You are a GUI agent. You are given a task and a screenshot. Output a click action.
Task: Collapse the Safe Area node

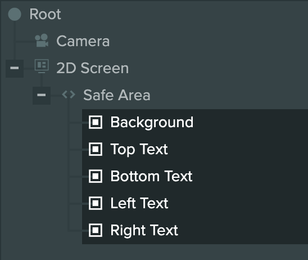(42, 95)
